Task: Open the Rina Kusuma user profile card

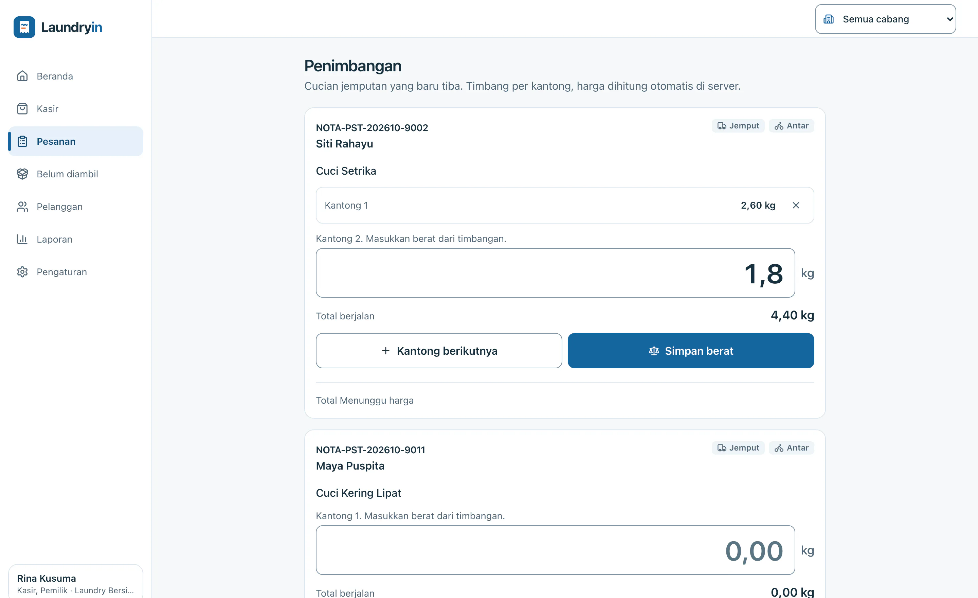Action: pyautogui.click(x=76, y=582)
